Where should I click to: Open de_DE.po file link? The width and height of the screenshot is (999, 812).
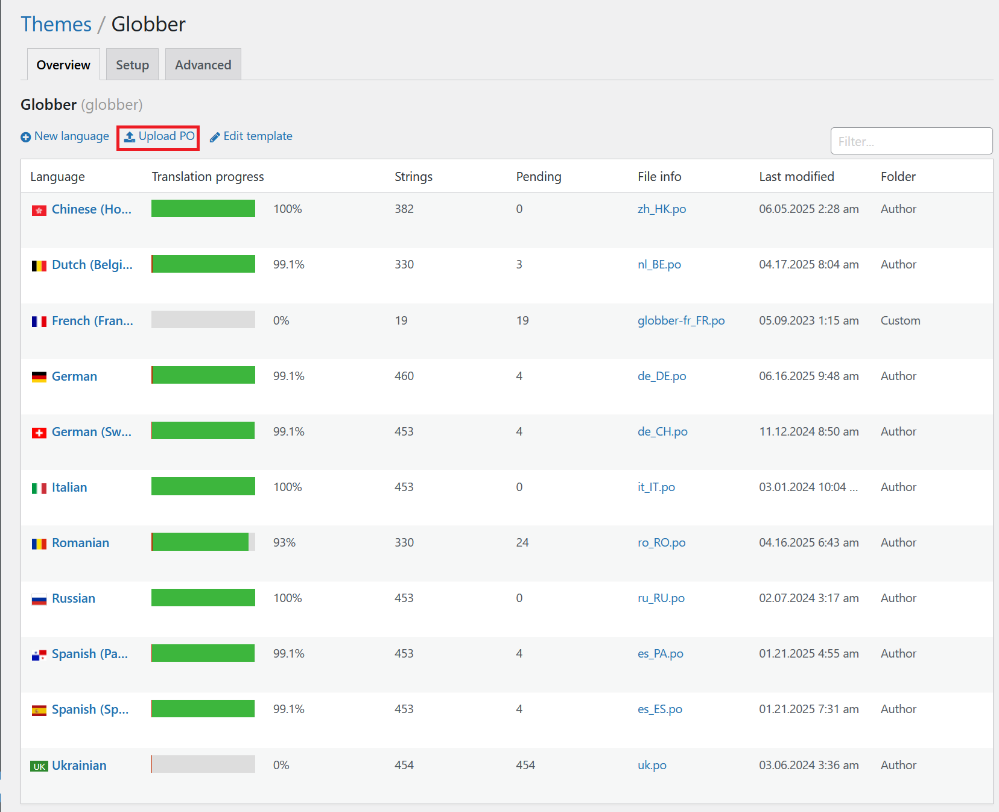pyautogui.click(x=662, y=376)
